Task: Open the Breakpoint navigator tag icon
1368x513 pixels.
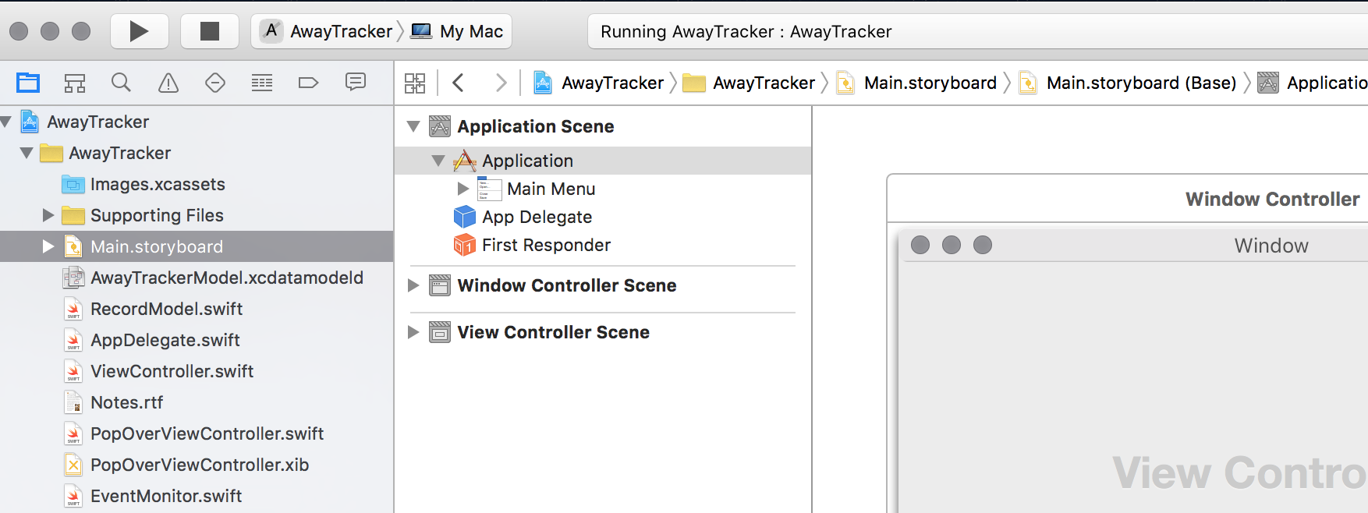Action: (309, 83)
